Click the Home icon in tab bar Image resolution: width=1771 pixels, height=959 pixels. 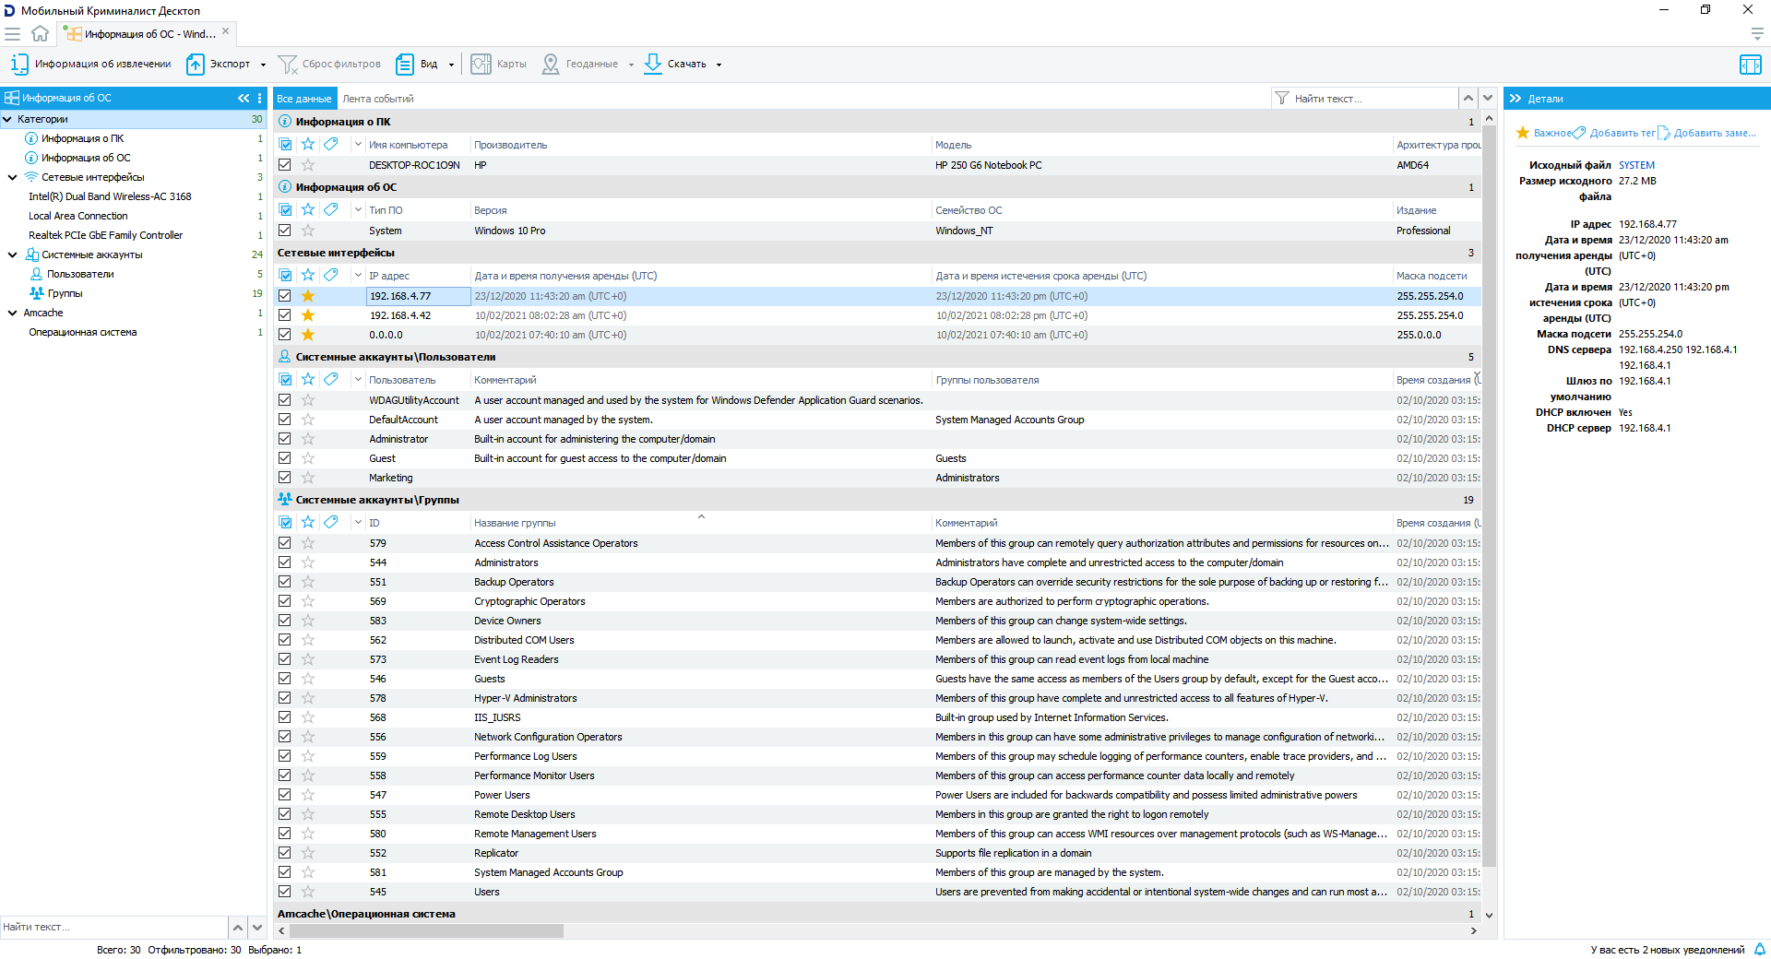click(40, 34)
